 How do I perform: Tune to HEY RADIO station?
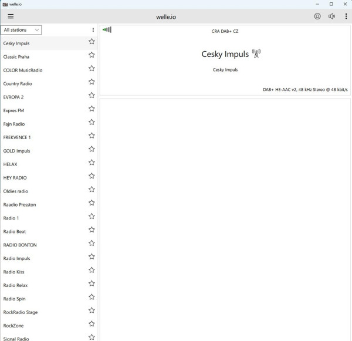[x=49, y=178]
